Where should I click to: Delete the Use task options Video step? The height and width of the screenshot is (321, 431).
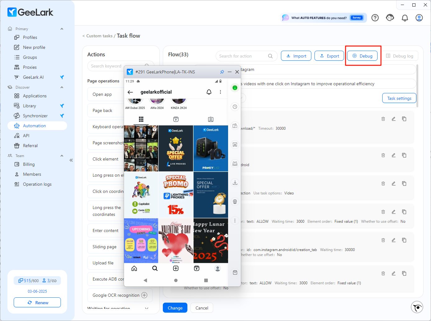point(383,184)
